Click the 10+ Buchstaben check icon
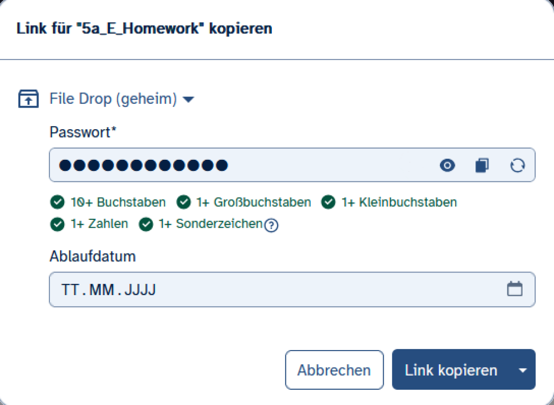This screenshot has width=554, height=405. point(57,202)
